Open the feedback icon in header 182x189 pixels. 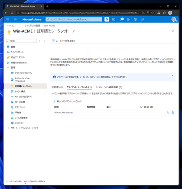click(x=143, y=19)
